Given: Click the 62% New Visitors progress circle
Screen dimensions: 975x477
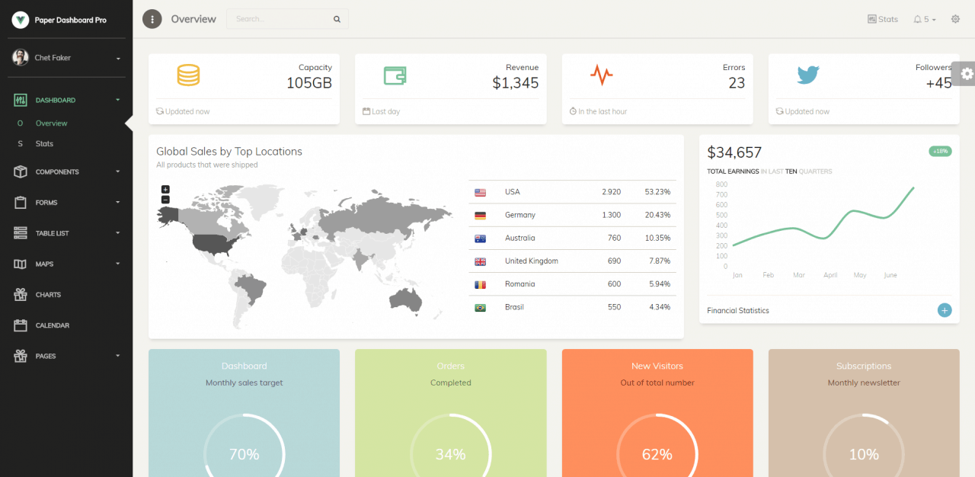Looking at the screenshot, I should pyautogui.click(x=657, y=454).
